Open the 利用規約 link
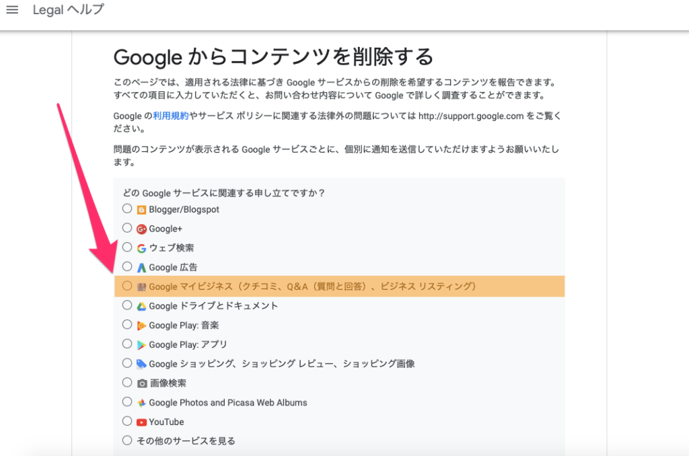 click(x=170, y=116)
